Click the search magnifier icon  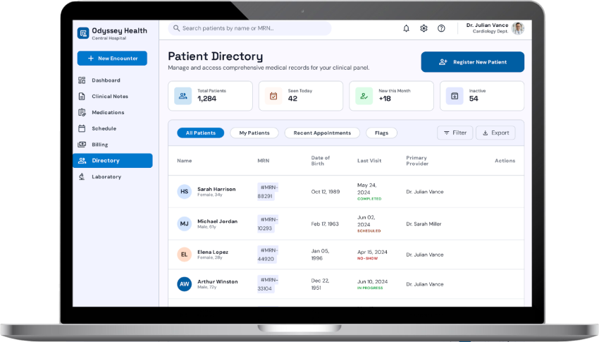(176, 28)
